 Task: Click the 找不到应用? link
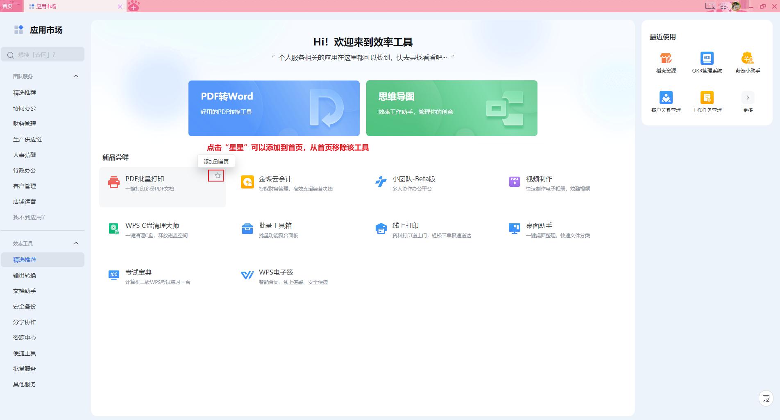pos(28,217)
